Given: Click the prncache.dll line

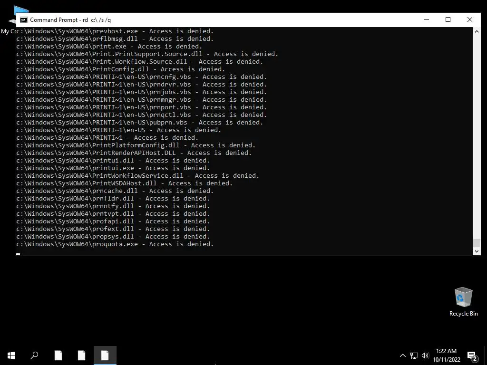Looking at the screenshot, I should [x=115, y=191].
